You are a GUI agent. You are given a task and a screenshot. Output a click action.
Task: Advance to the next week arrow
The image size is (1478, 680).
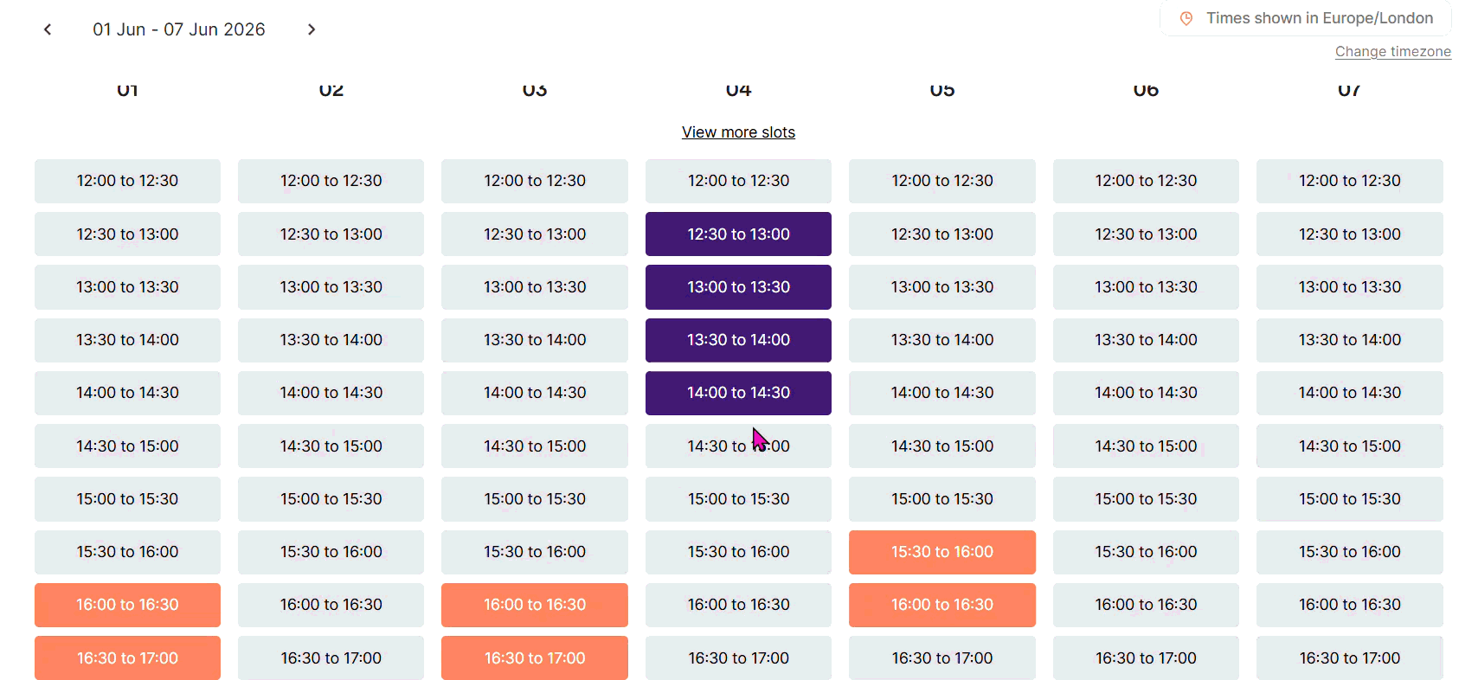point(312,29)
